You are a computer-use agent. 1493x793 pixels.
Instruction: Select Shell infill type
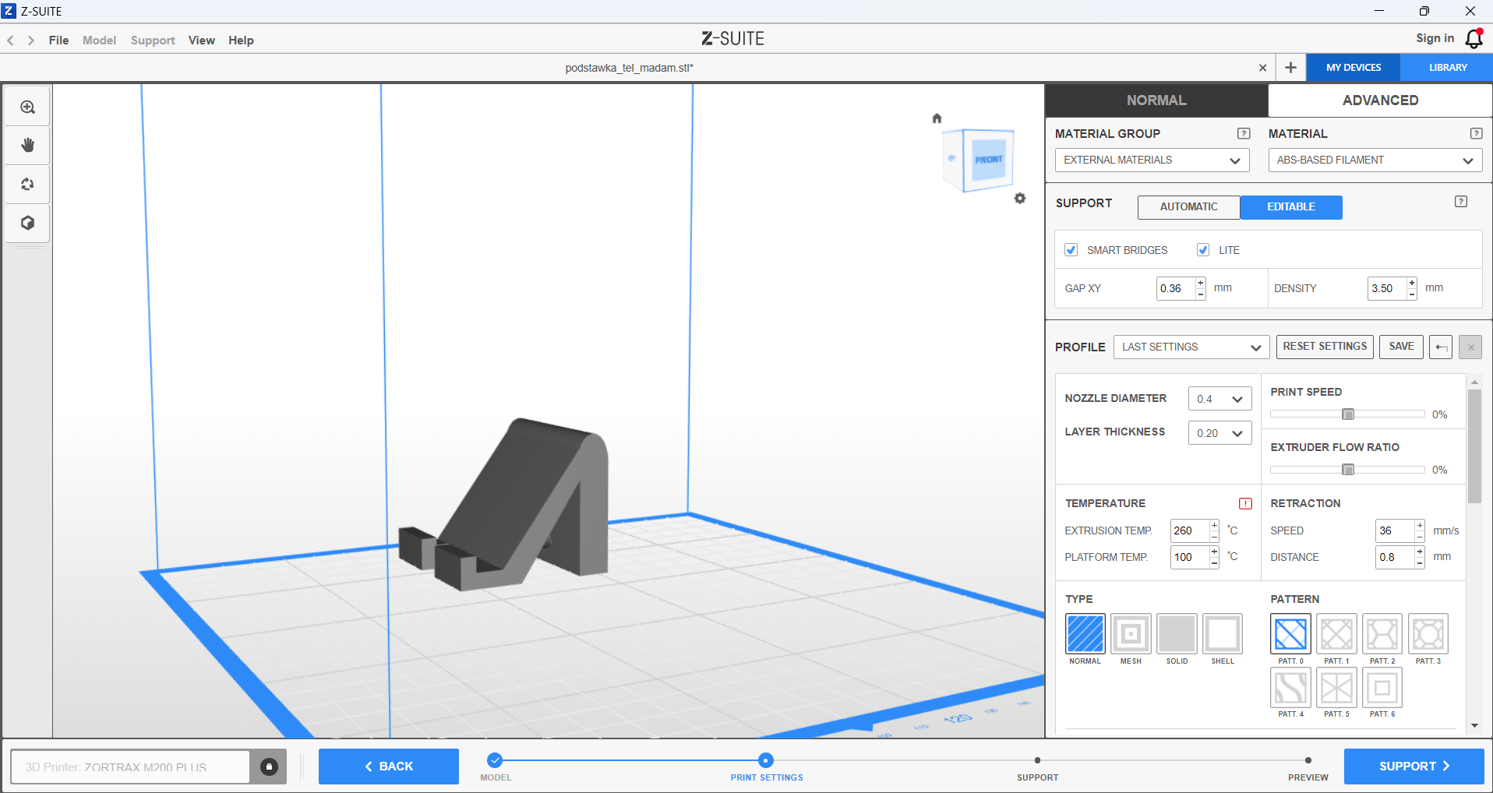coord(1223,633)
